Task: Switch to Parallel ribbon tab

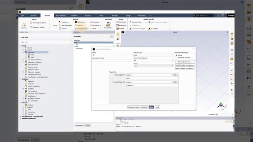Action: click(x=115, y=16)
